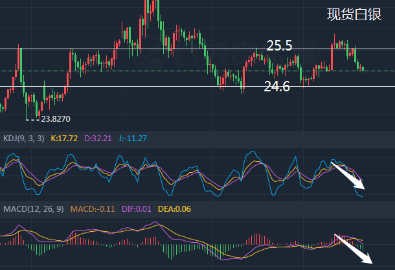Click the white arrow on KDJ panel
The image size is (395, 270).
tap(348, 176)
